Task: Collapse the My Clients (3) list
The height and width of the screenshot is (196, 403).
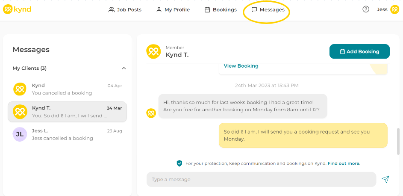Action: point(124,68)
